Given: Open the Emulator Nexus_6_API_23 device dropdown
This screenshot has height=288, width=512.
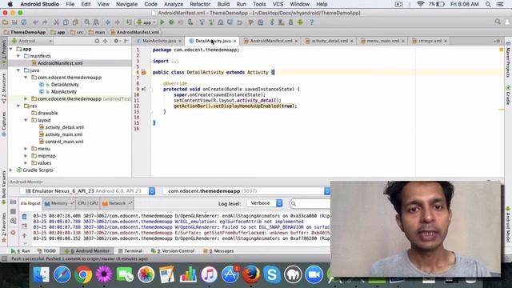Looking at the screenshot, I should point(87,191).
